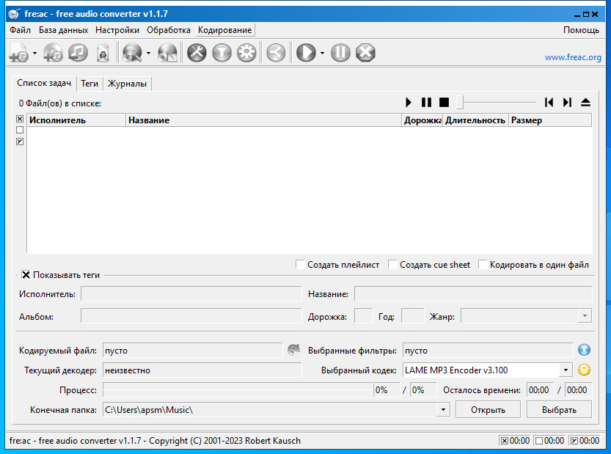Expand the Конечная папка path dropdown
Image resolution: width=611 pixels, height=454 pixels.
coord(443,410)
